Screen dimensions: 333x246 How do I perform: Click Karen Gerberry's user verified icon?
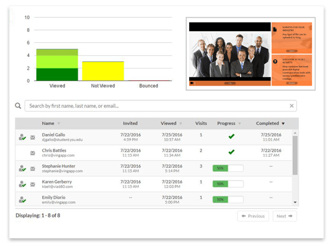point(22,184)
